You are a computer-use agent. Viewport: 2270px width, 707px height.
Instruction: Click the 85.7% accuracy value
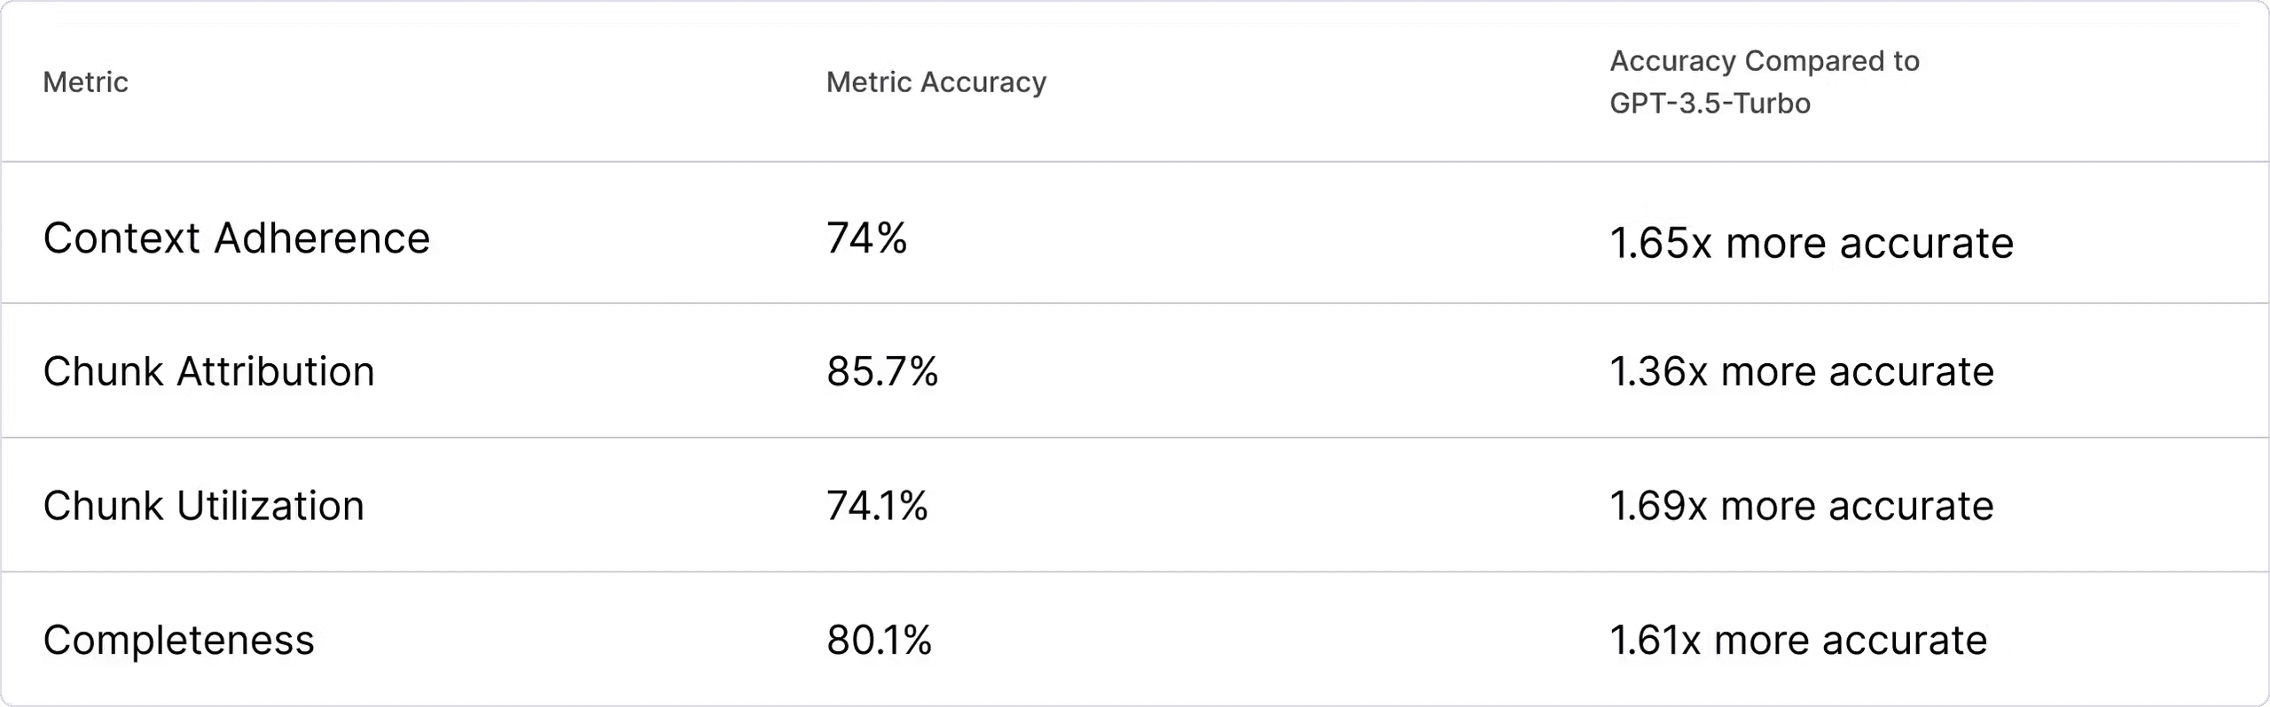pyautogui.click(x=882, y=371)
